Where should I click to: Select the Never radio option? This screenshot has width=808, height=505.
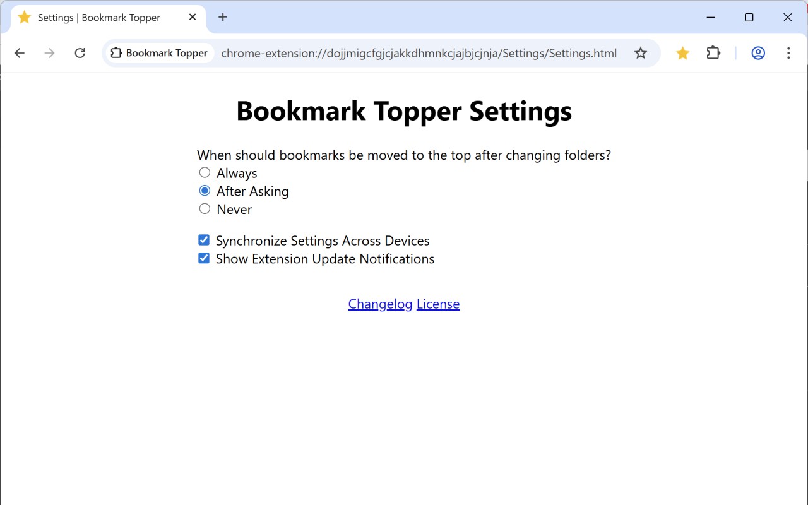[205, 209]
